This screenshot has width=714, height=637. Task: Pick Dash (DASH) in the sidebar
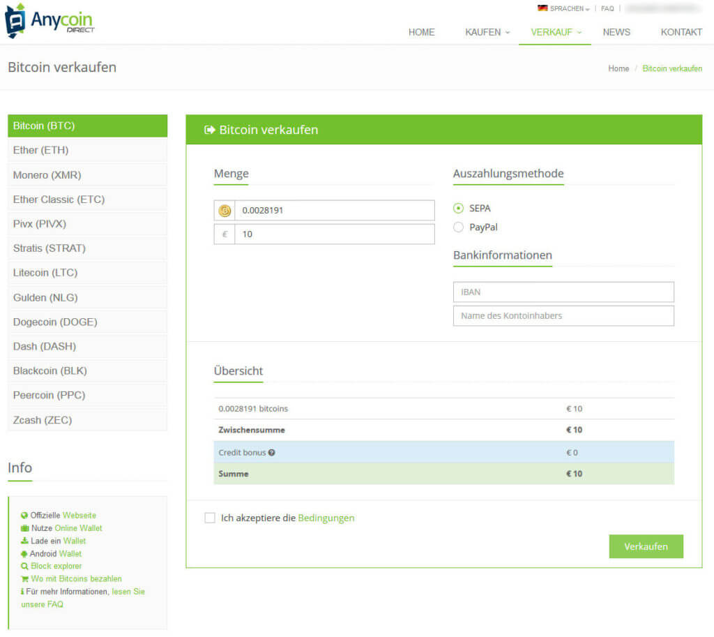tap(87, 346)
